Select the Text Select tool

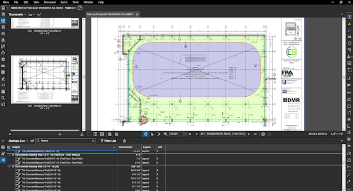coord(159,134)
